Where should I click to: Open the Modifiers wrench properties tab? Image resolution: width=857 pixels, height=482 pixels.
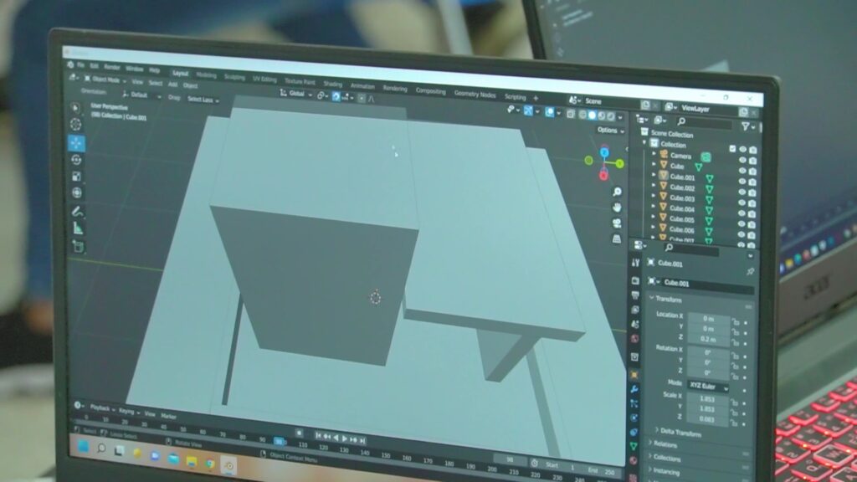pos(634,389)
